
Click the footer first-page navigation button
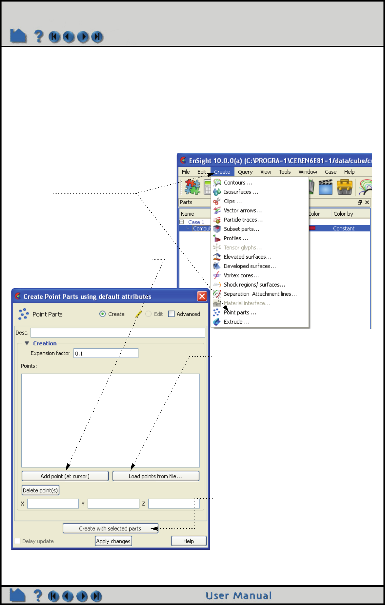54,596
